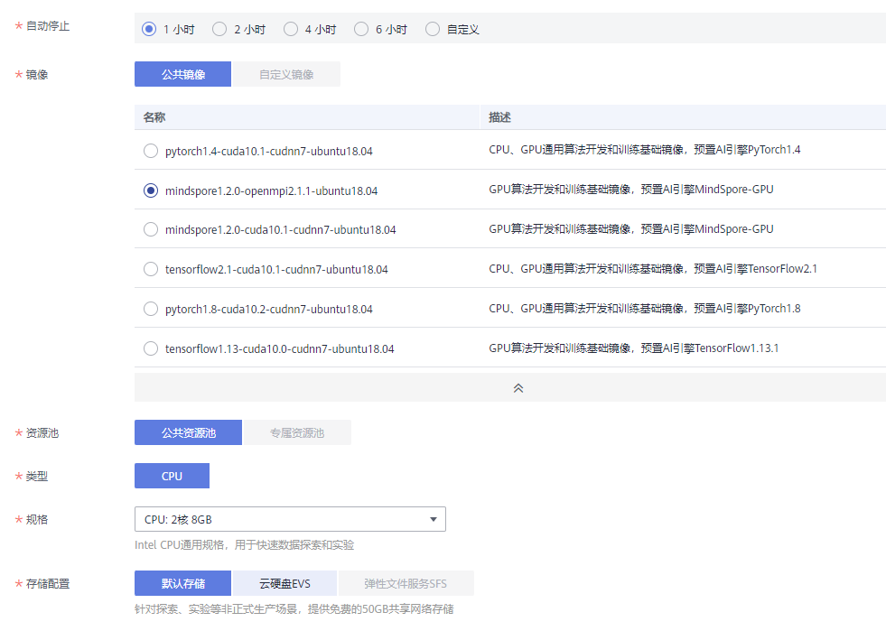Collapse the image list with double chevron
This screenshot has width=886, height=631.
pyautogui.click(x=518, y=388)
